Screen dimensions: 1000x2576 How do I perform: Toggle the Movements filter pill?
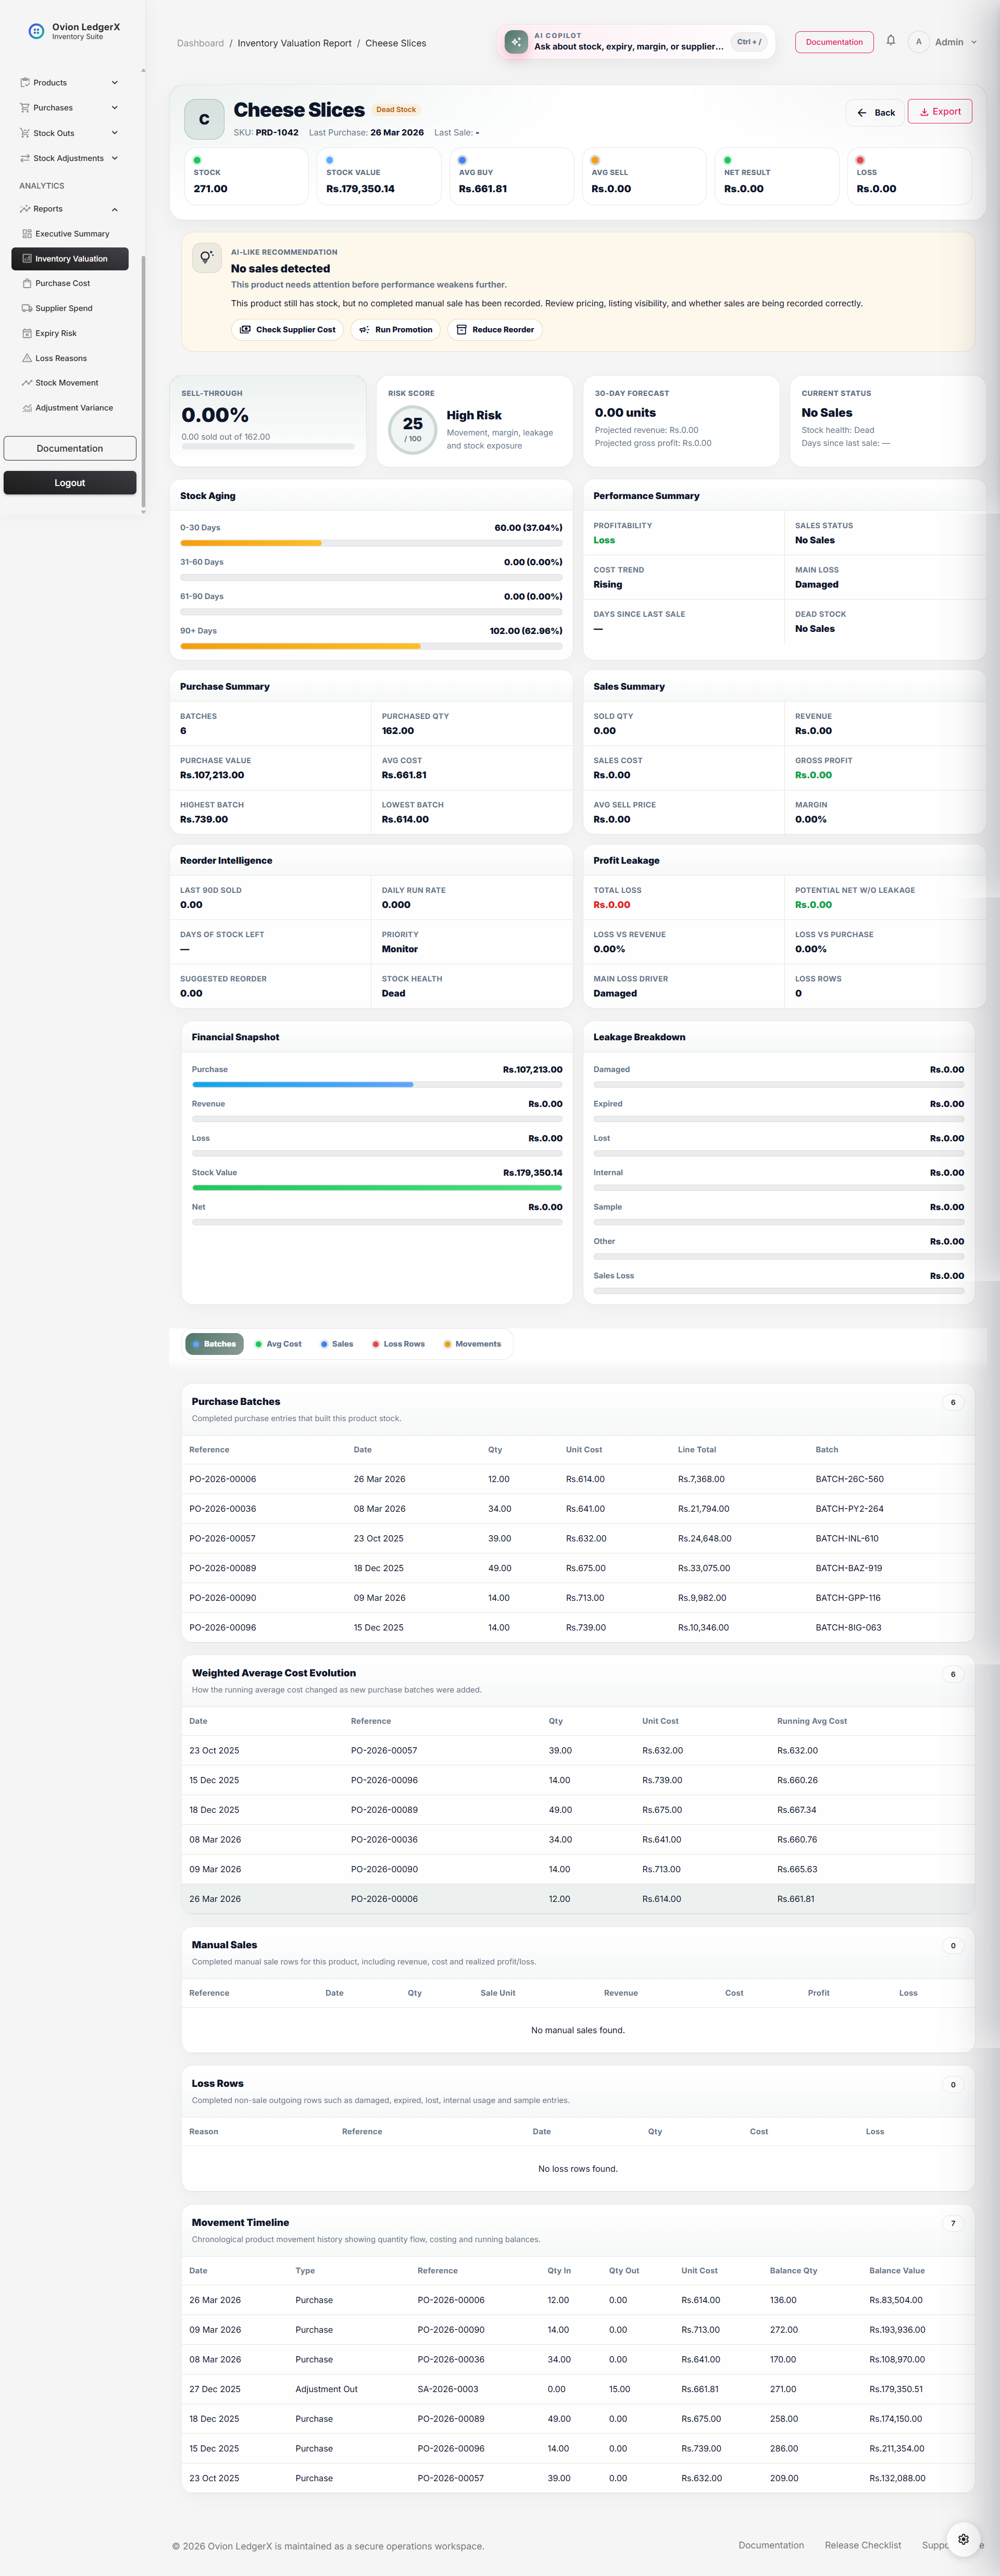[x=474, y=1344]
